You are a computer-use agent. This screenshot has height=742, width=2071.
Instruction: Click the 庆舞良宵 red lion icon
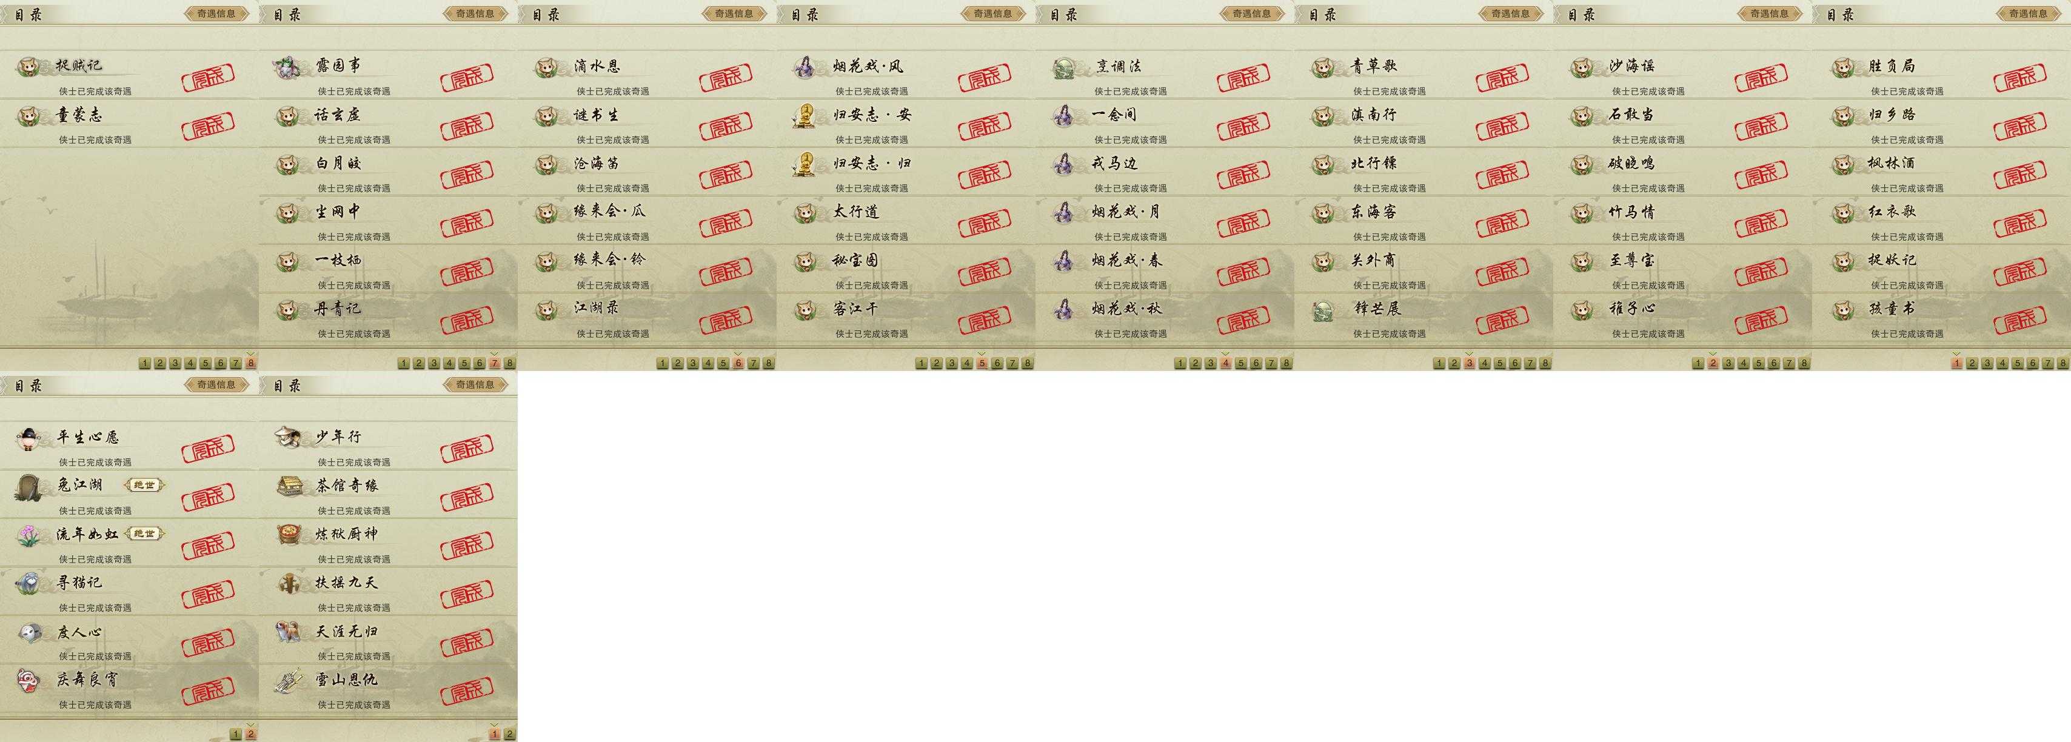tap(29, 681)
